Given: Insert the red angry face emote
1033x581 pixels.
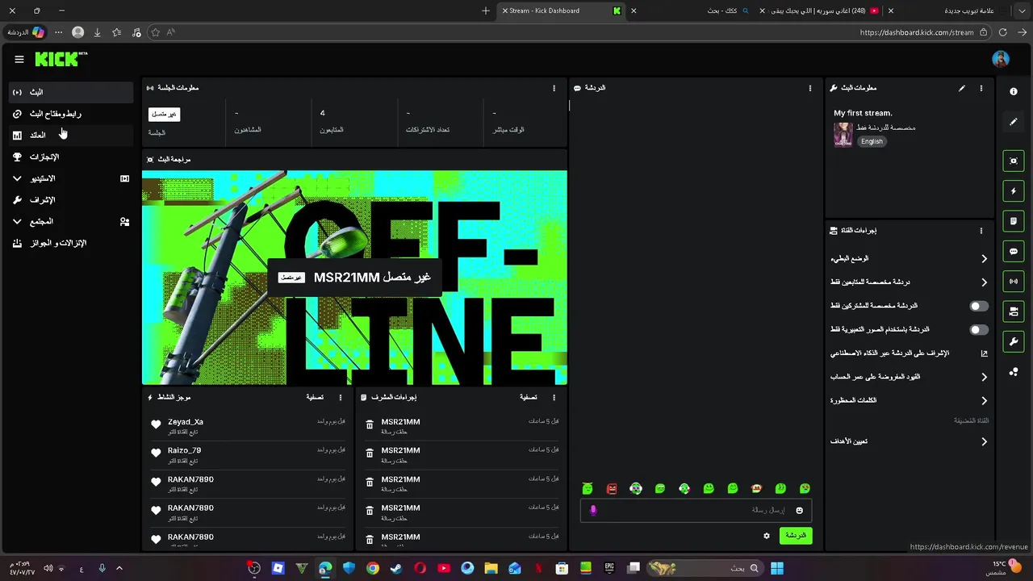Looking at the screenshot, I should [x=612, y=489].
